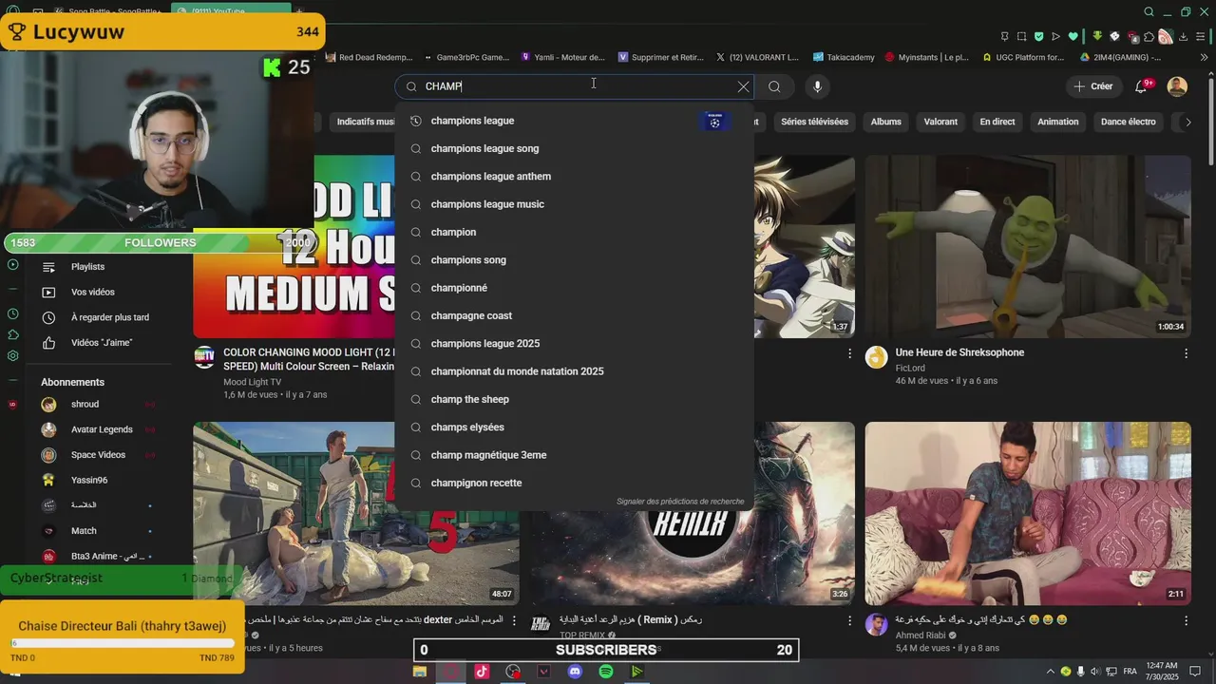Click the Créer button
This screenshot has height=684, width=1216.
[1092, 86]
